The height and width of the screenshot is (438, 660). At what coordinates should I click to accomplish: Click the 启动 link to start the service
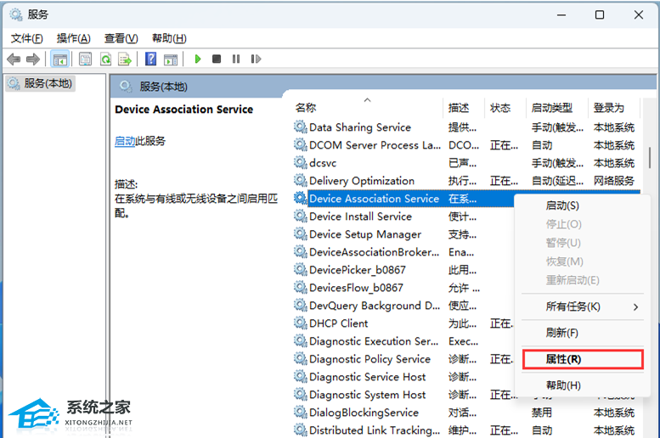(125, 142)
